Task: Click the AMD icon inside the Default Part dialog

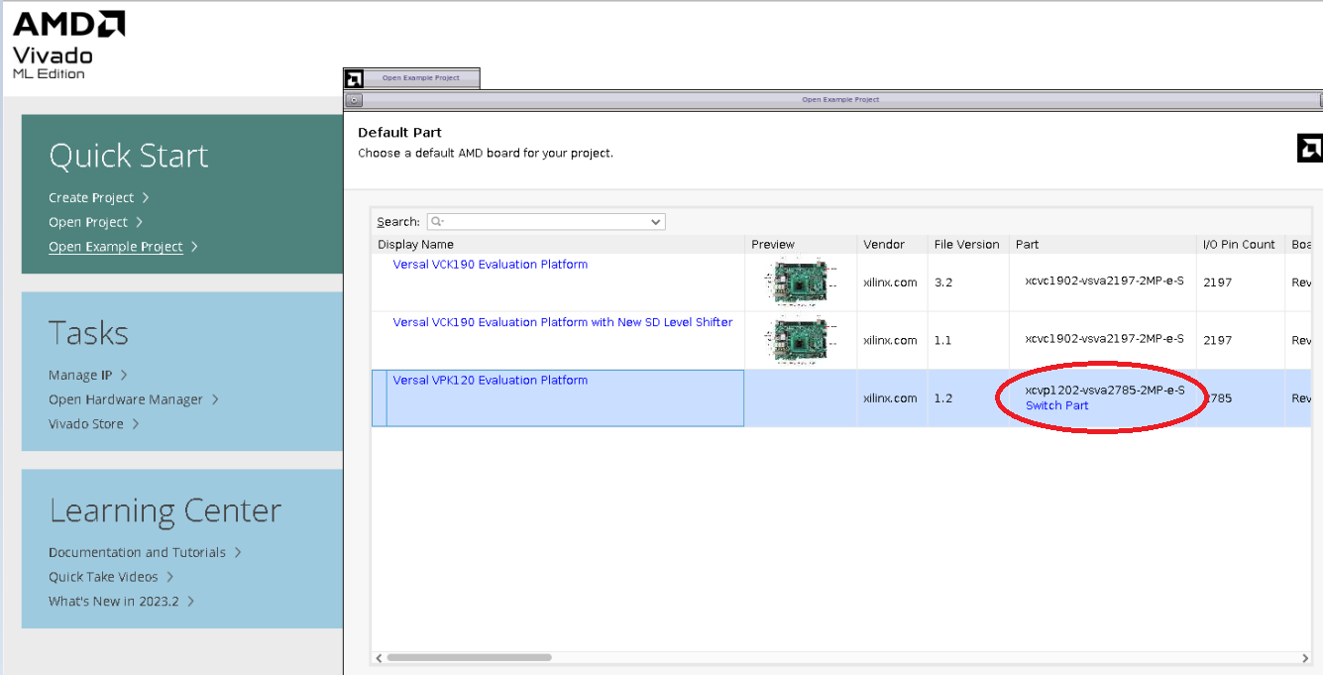Action: coord(1310,148)
